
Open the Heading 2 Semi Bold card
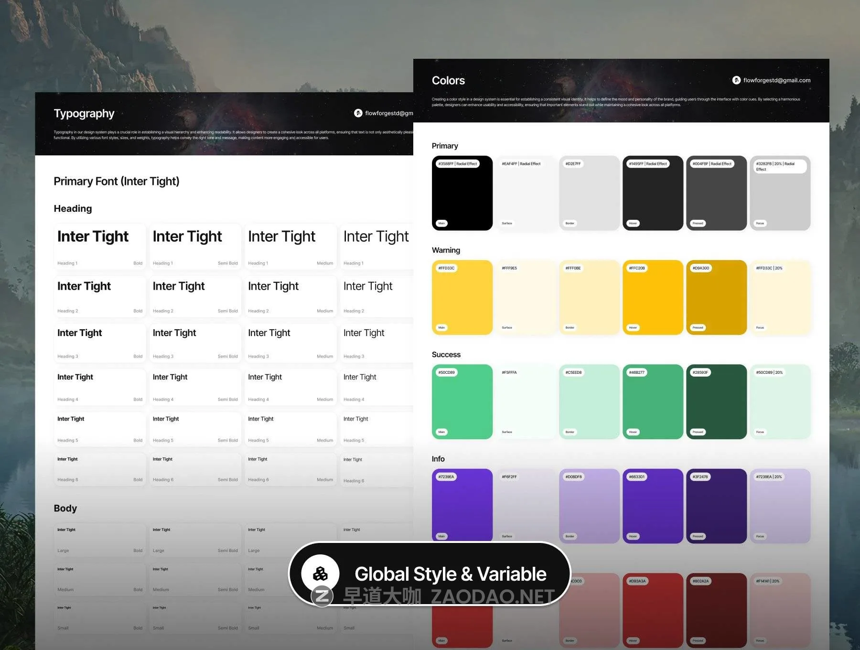[195, 296]
